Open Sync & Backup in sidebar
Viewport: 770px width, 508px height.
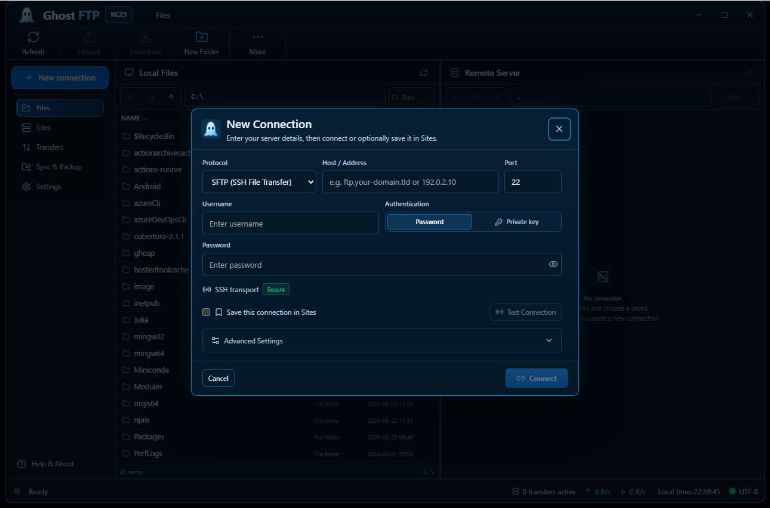60,167
